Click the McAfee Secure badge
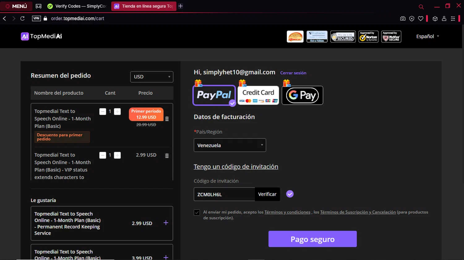 (391, 37)
